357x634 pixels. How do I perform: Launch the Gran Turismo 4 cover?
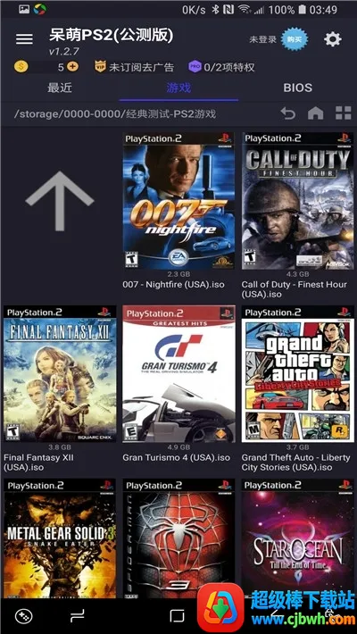pos(178,374)
